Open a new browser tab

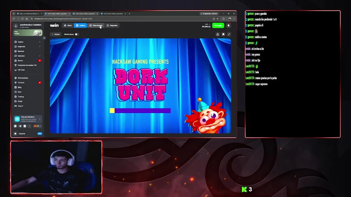[x=129, y=14]
